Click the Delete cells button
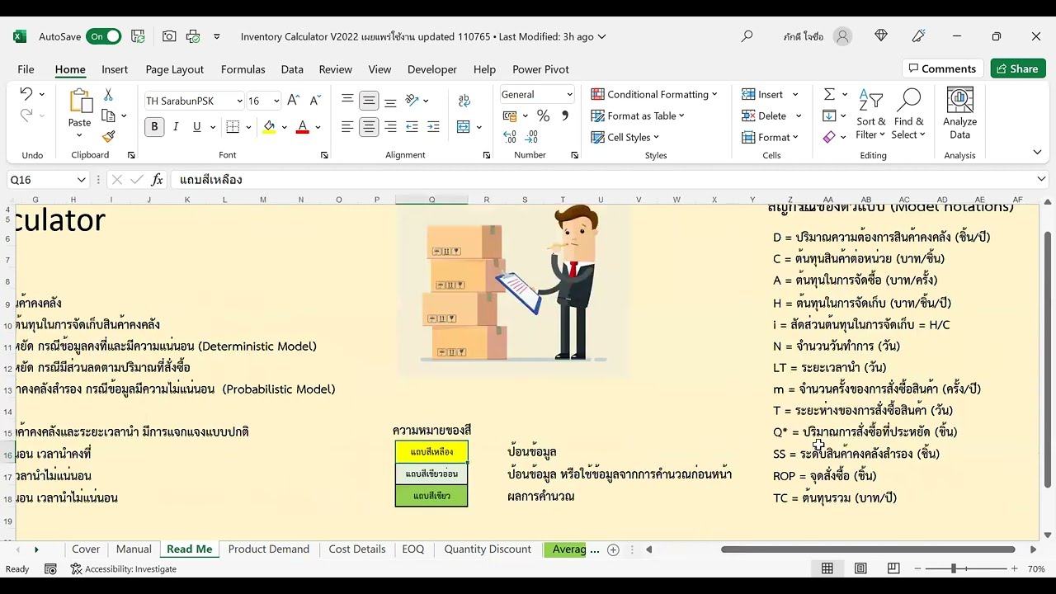The height and width of the screenshot is (594, 1056). click(x=764, y=115)
